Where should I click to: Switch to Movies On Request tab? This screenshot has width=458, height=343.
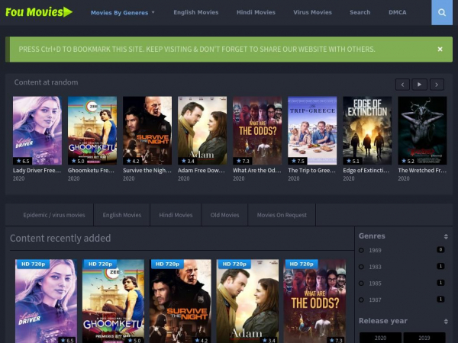[282, 215]
